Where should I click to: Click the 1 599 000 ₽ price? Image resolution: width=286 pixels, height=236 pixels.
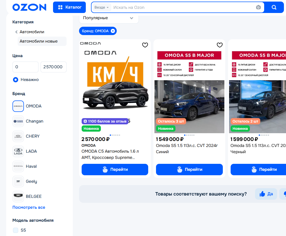click(x=244, y=139)
